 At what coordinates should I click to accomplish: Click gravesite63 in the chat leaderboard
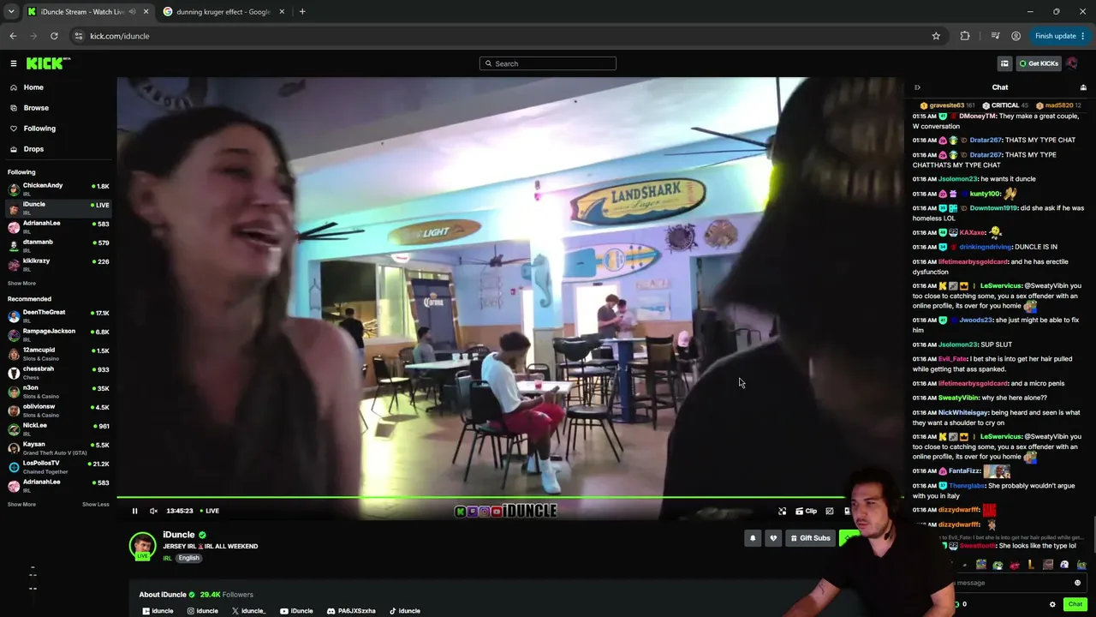pyautogui.click(x=947, y=105)
